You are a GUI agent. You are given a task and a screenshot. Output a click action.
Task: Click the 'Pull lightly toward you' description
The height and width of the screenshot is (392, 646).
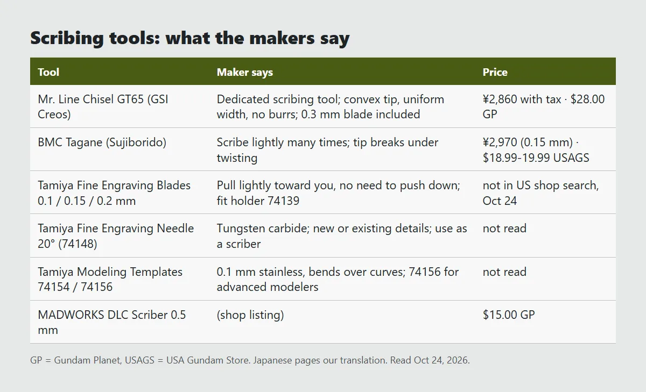pyautogui.click(x=339, y=193)
